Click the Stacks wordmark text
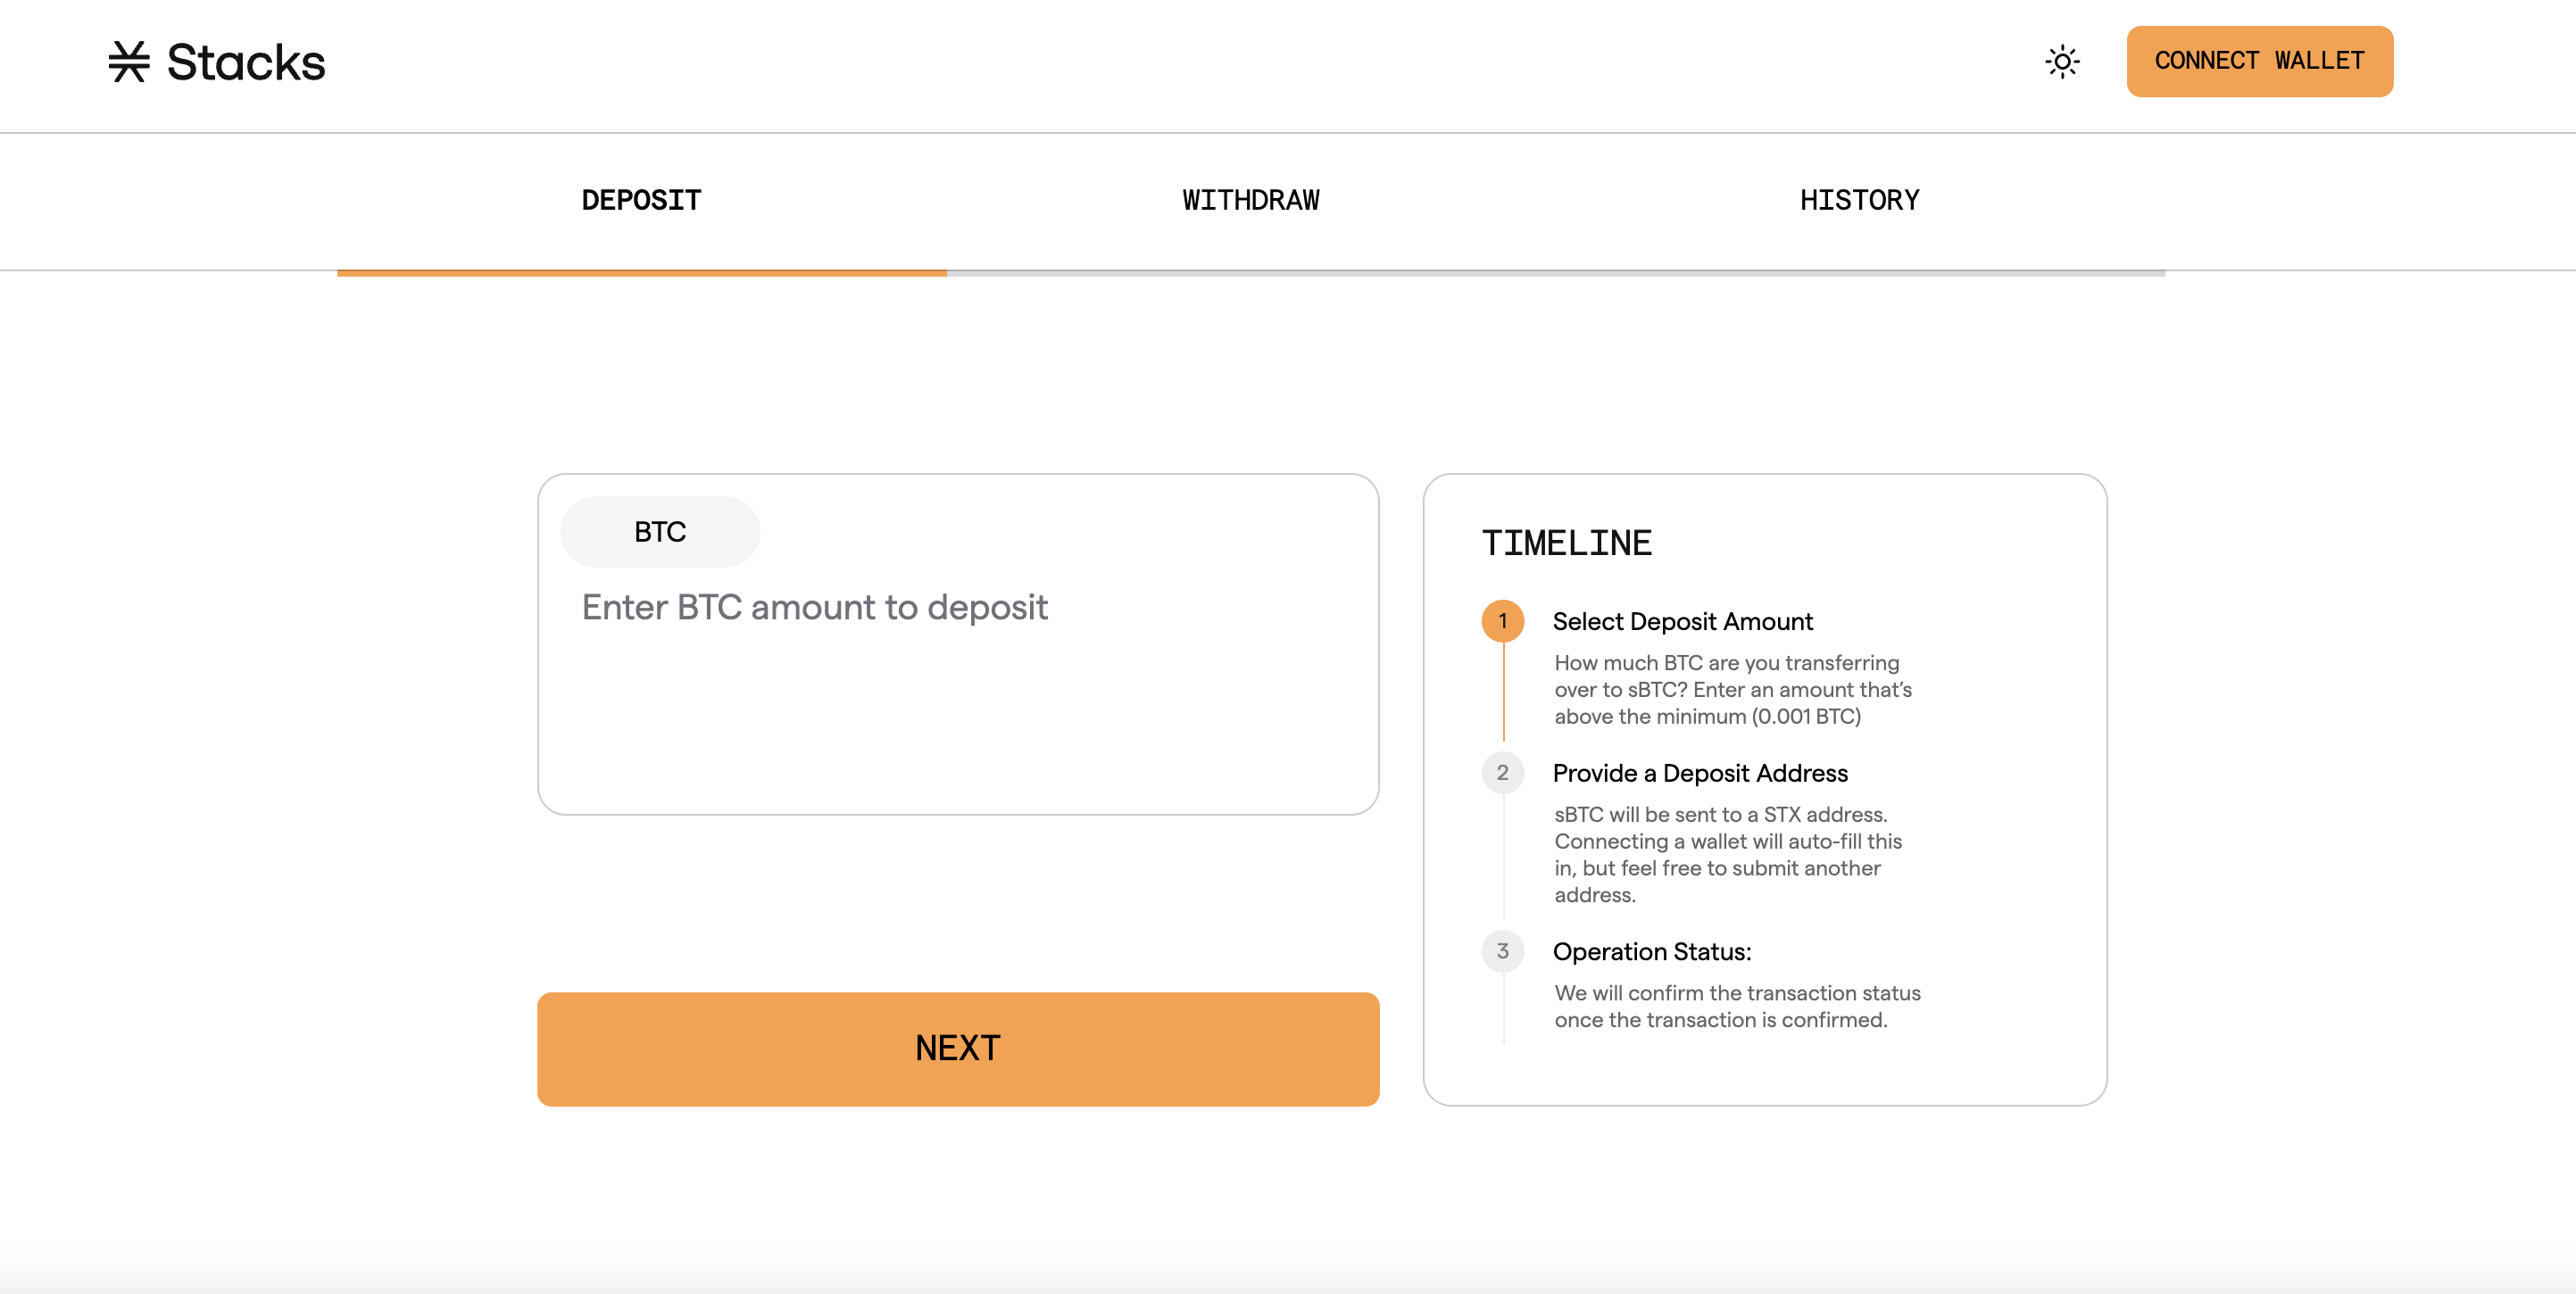This screenshot has height=1294, width=2576. pos(246,62)
